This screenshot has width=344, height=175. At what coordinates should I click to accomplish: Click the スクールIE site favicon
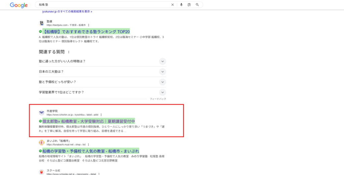coord(42,172)
